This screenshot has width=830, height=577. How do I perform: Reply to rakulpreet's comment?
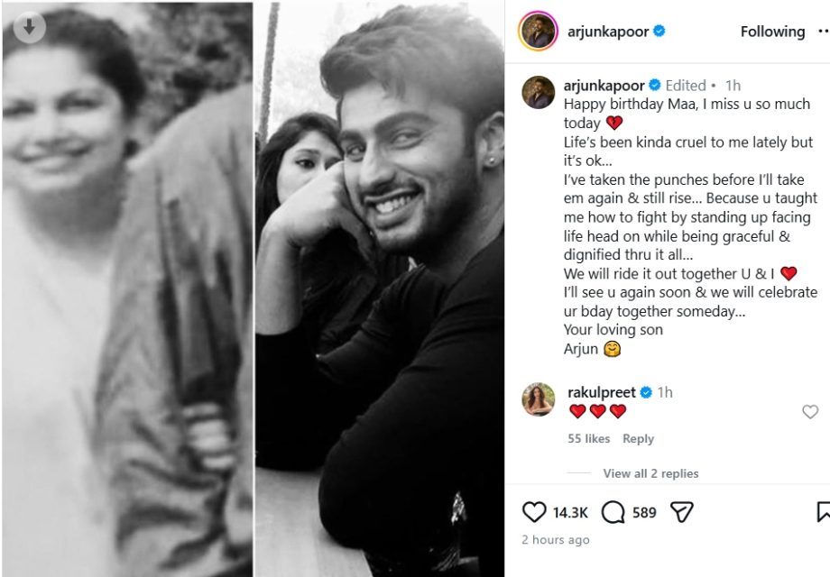(639, 438)
